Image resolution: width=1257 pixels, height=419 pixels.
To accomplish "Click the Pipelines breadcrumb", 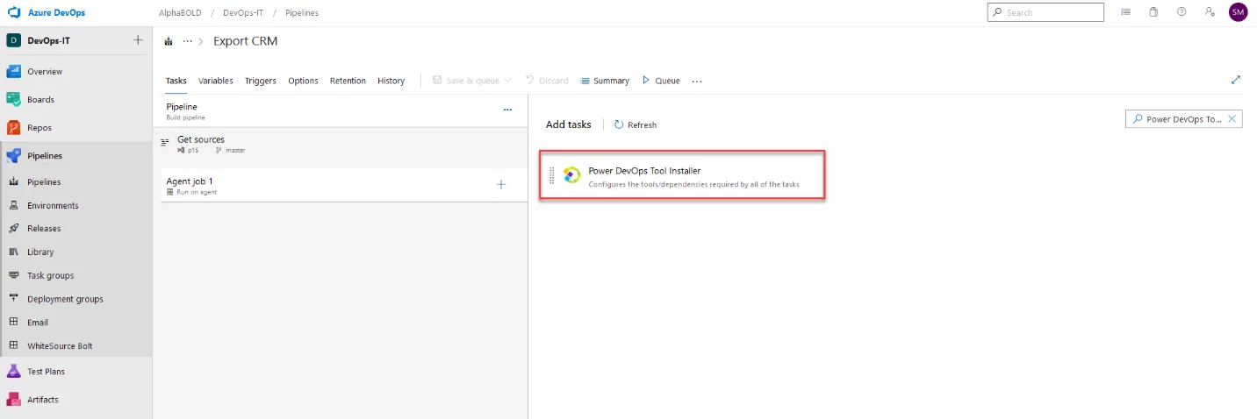I will click(302, 13).
